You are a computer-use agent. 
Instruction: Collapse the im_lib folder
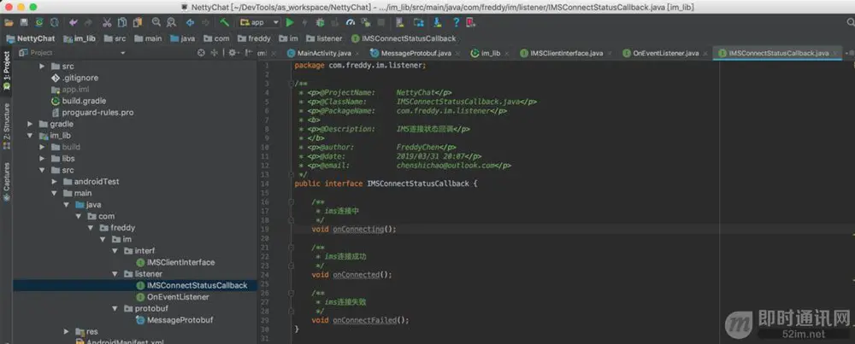(x=31, y=136)
